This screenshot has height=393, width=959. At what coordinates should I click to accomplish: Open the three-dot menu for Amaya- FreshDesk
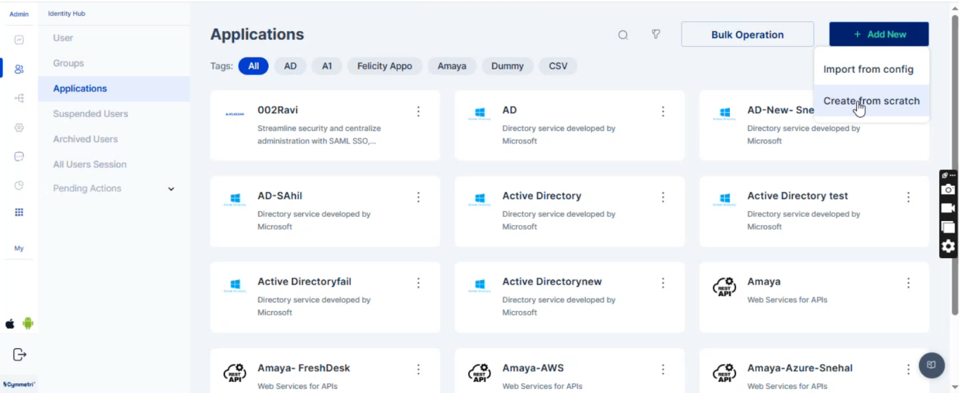(419, 370)
